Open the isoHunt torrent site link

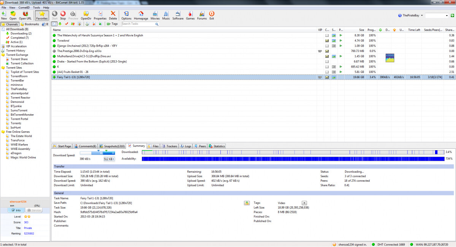pyautogui.click(x=16, y=127)
